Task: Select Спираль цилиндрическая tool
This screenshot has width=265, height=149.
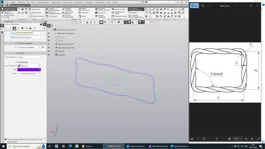Action: 136,16
